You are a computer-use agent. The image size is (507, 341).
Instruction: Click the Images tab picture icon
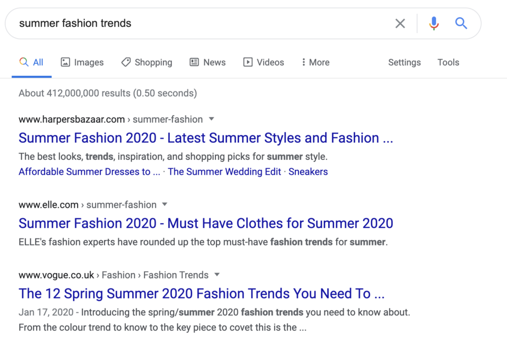click(65, 62)
